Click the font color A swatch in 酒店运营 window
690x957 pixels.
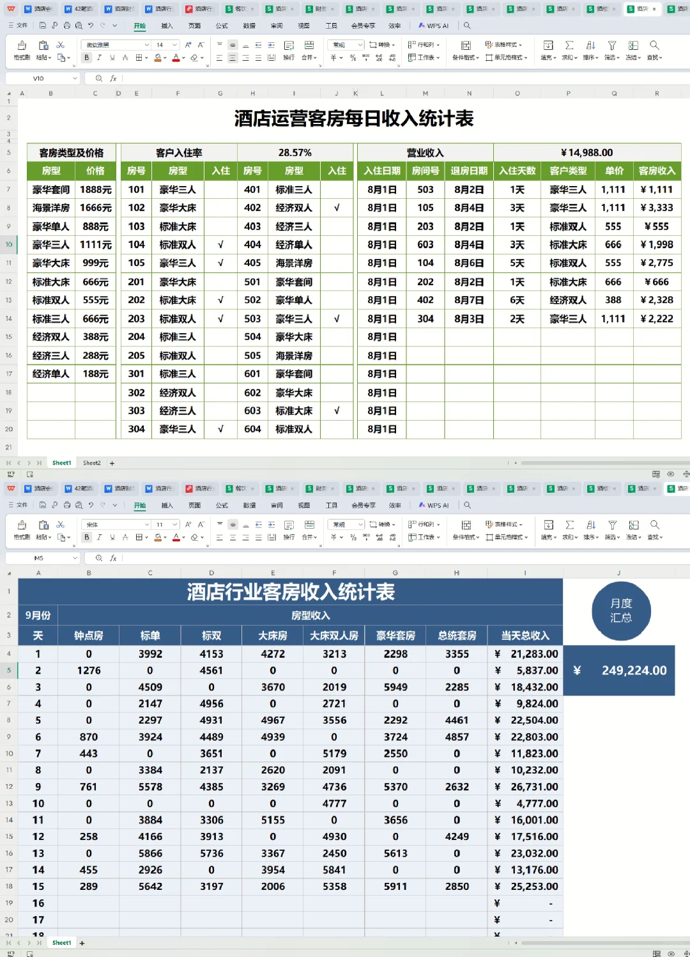pyautogui.click(x=176, y=58)
